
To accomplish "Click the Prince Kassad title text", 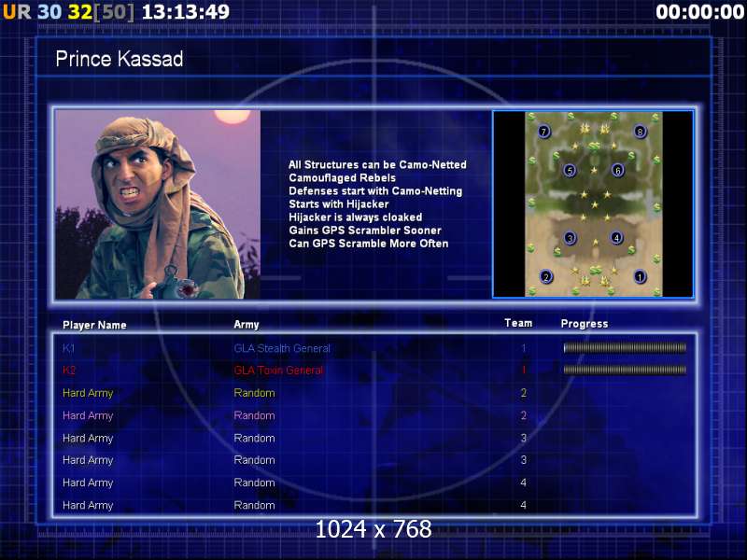I will pos(120,59).
